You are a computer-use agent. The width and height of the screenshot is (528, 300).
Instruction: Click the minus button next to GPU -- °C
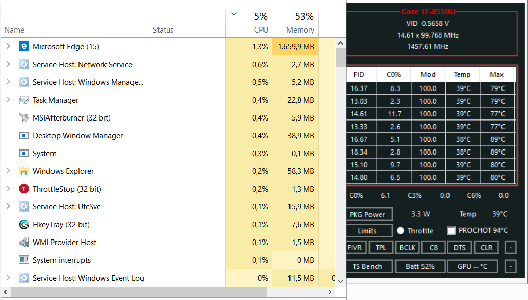pyautogui.click(x=511, y=266)
